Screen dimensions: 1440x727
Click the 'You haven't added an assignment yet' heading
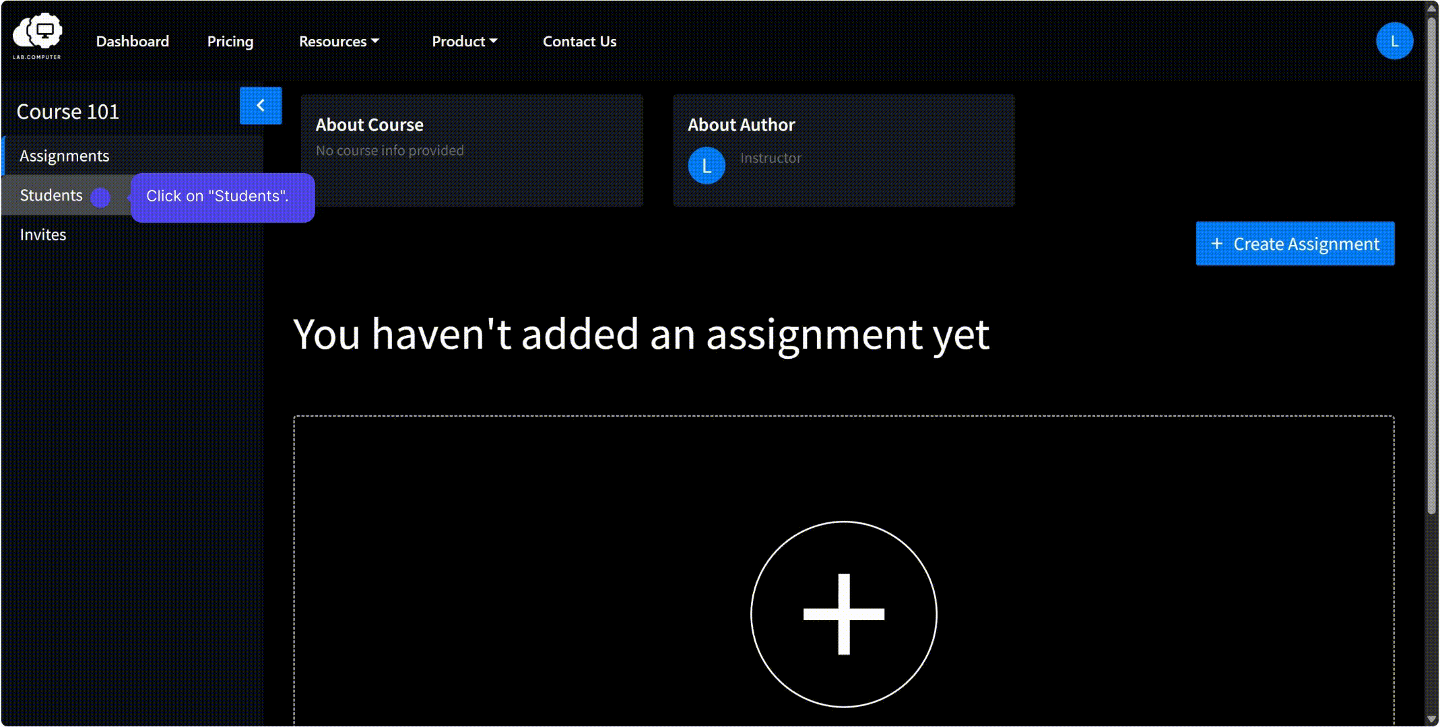click(x=641, y=335)
